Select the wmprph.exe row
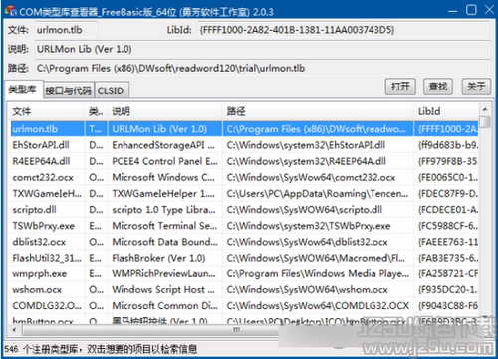The width and height of the screenshot is (498, 359). 244,273
